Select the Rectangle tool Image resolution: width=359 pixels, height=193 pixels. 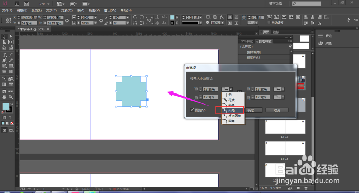pos(11,66)
